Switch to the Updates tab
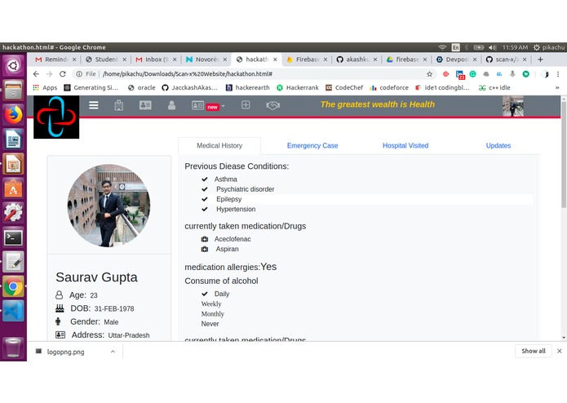The width and height of the screenshot is (567, 403). click(x=498, y=146)
